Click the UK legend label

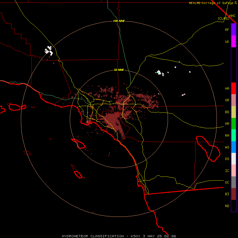227,42
